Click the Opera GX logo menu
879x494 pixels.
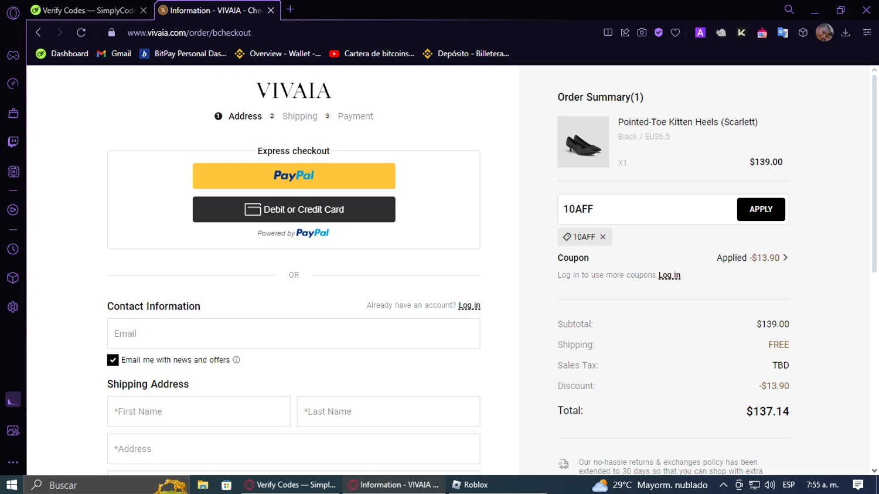tap(13, 12)
